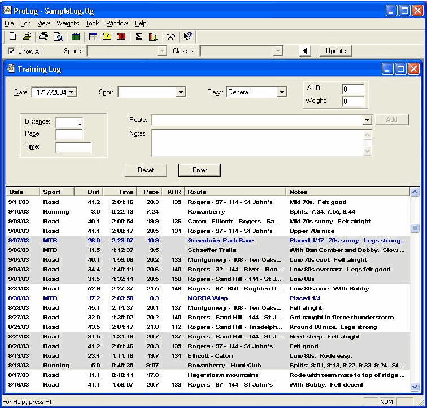Image resolution: width=427 pixels, height=408 pixels.
Task: Expand the Route dropdown list
Action: (367, 120)
